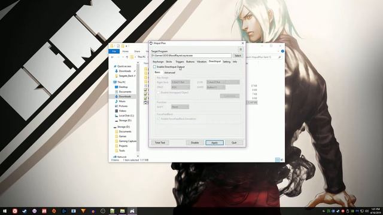
Task: Open Share ribbon tab in File Explorer
Action: (137, 51)
